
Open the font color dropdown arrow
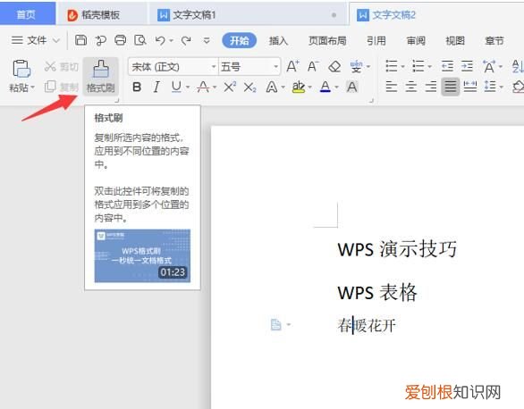click(336, 88)
